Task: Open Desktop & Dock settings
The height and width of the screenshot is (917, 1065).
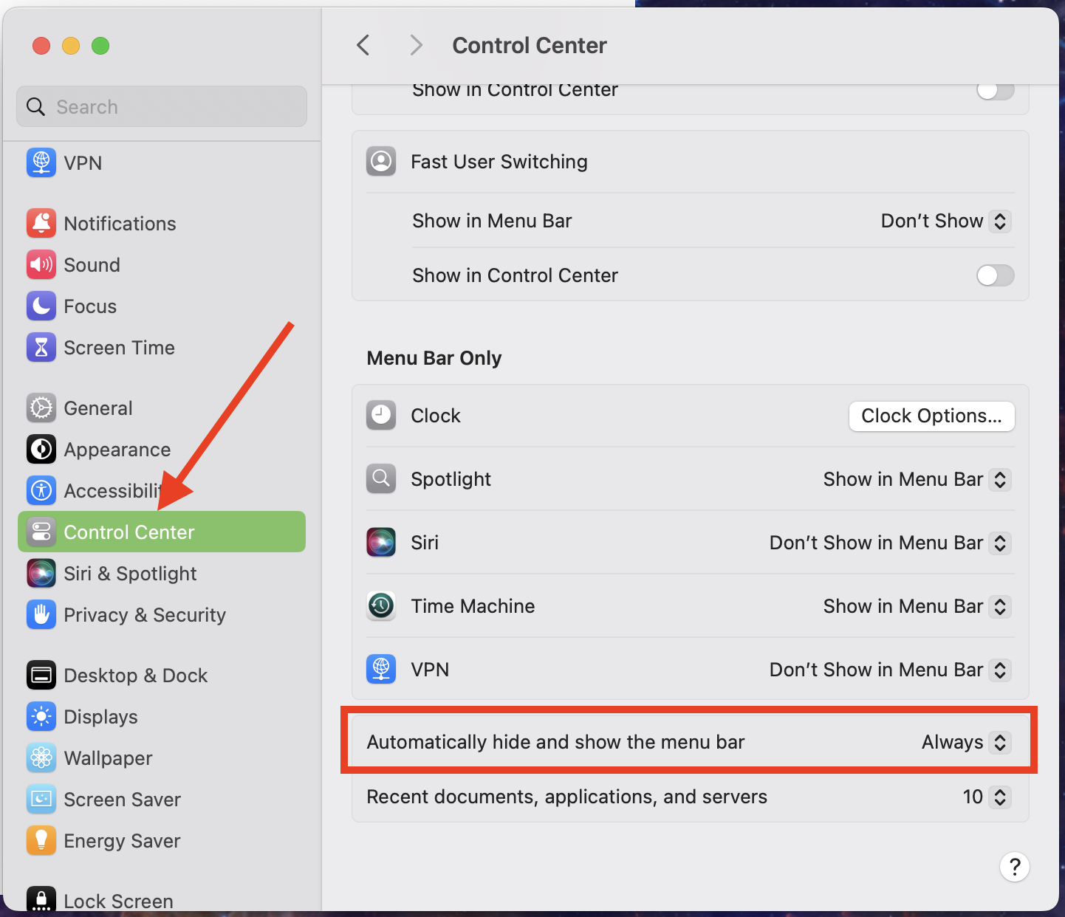Action: coord(162,675)
